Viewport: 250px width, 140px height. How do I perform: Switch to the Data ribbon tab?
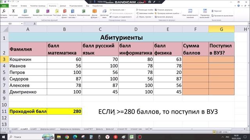[63, 6]
